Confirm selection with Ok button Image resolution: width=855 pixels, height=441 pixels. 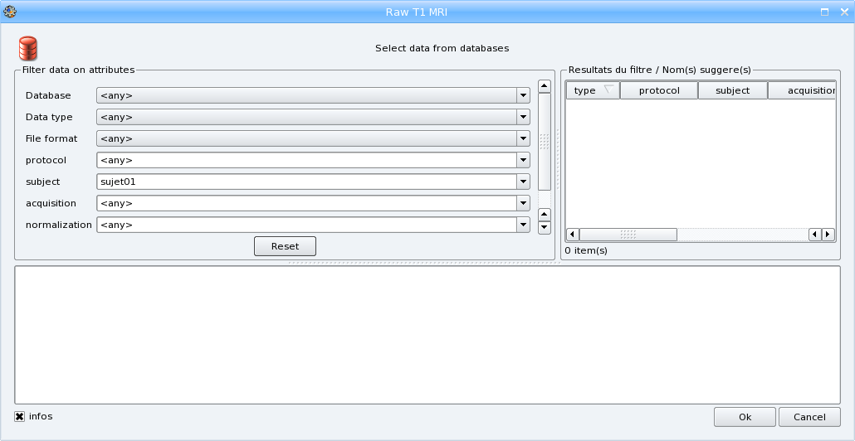(x=745, y=417)
